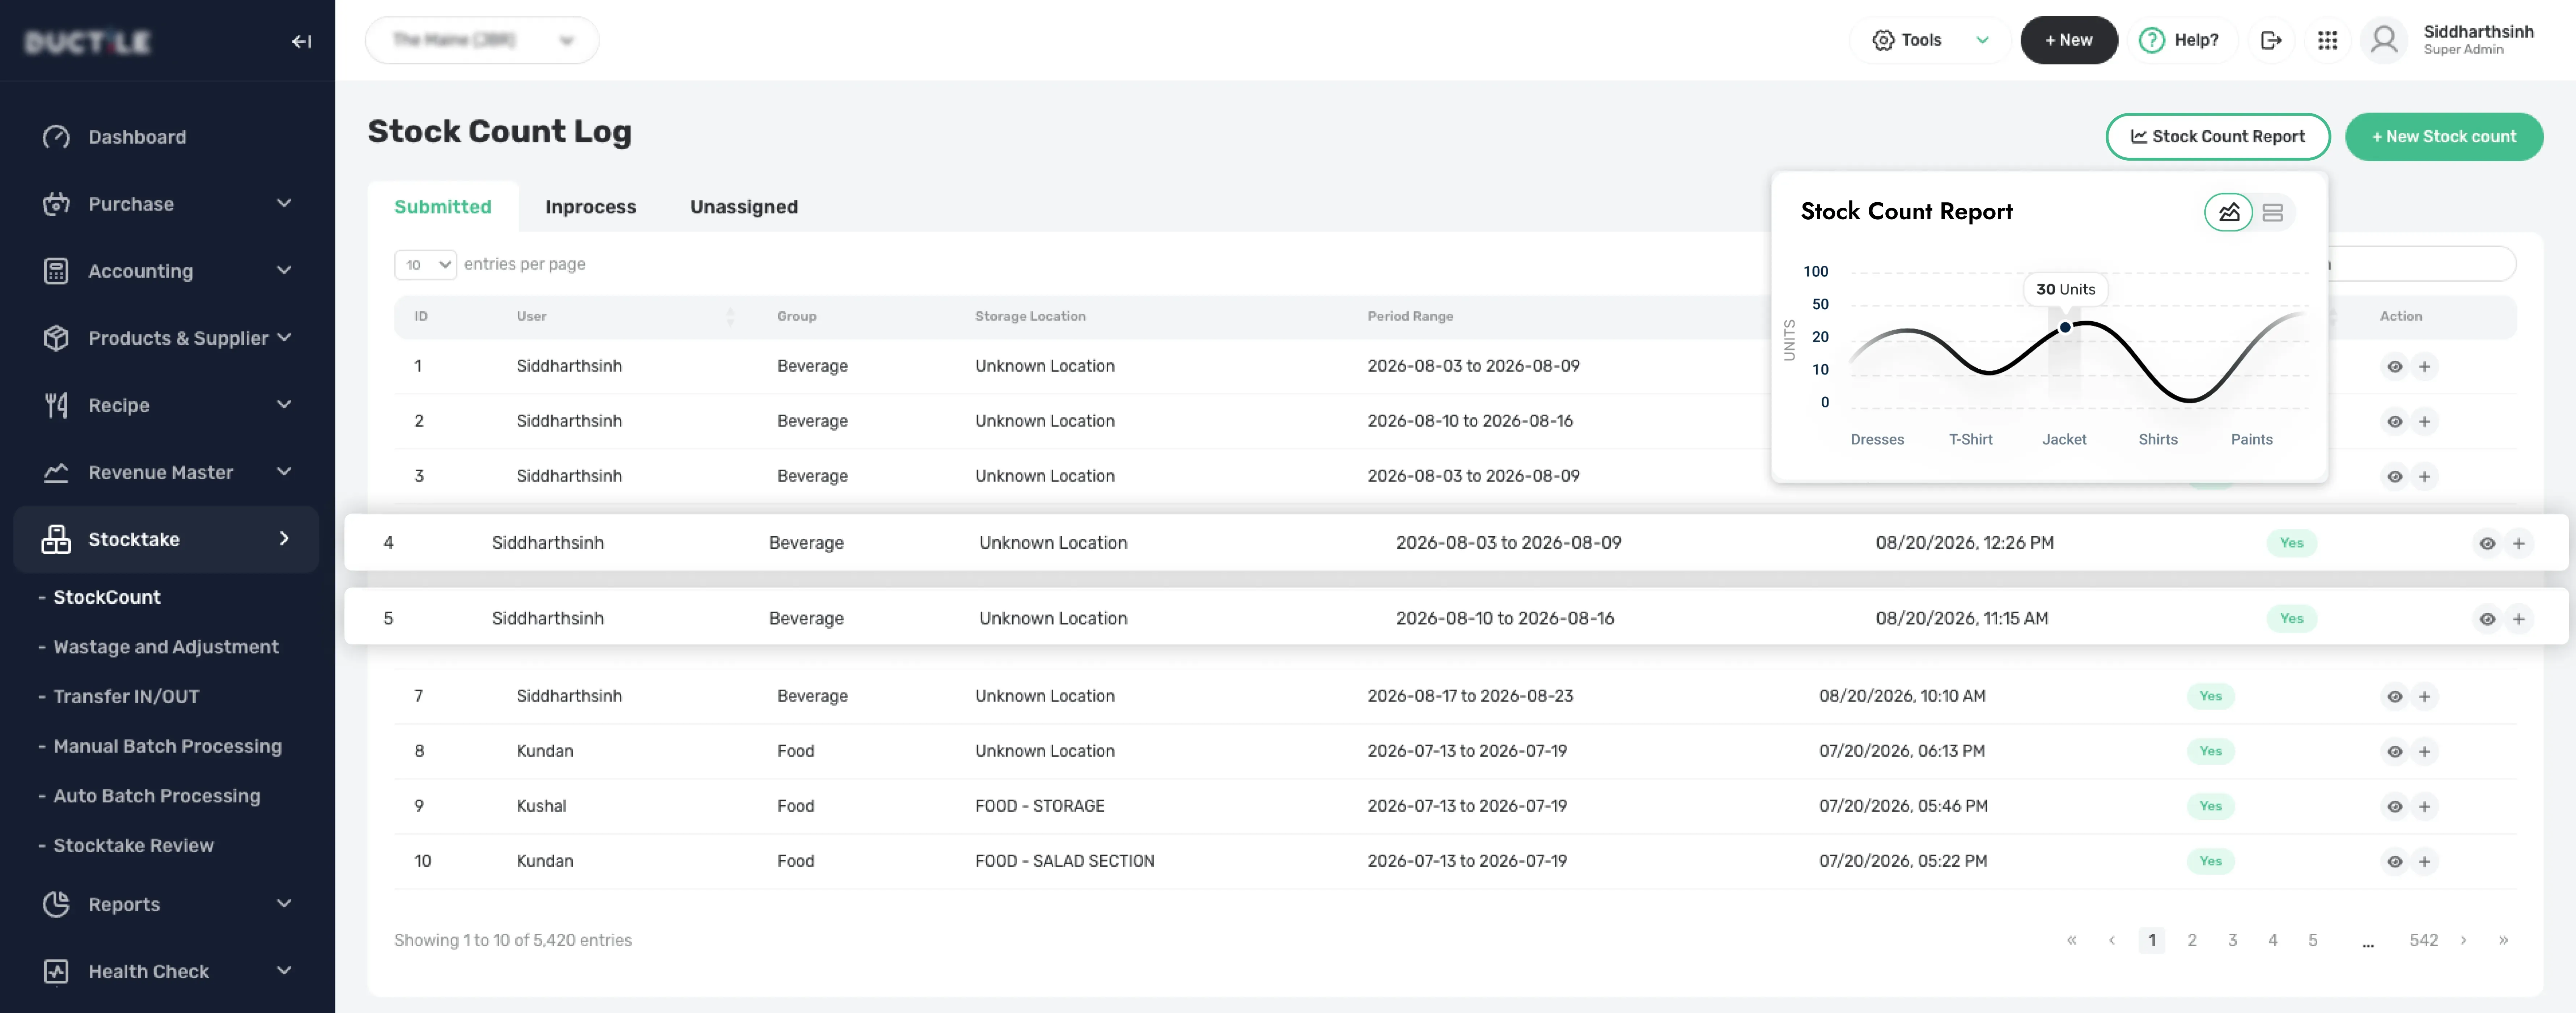2576x1013 pixels.
Task: Go to next page arrow
Action: click(2463, 940)
